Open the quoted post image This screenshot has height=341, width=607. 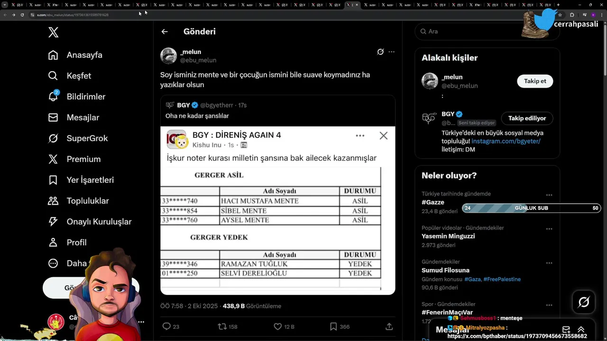click(278, 210)
